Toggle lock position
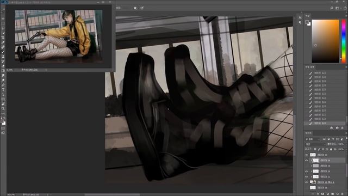The image size is (348, 196). tap(323, 149)
